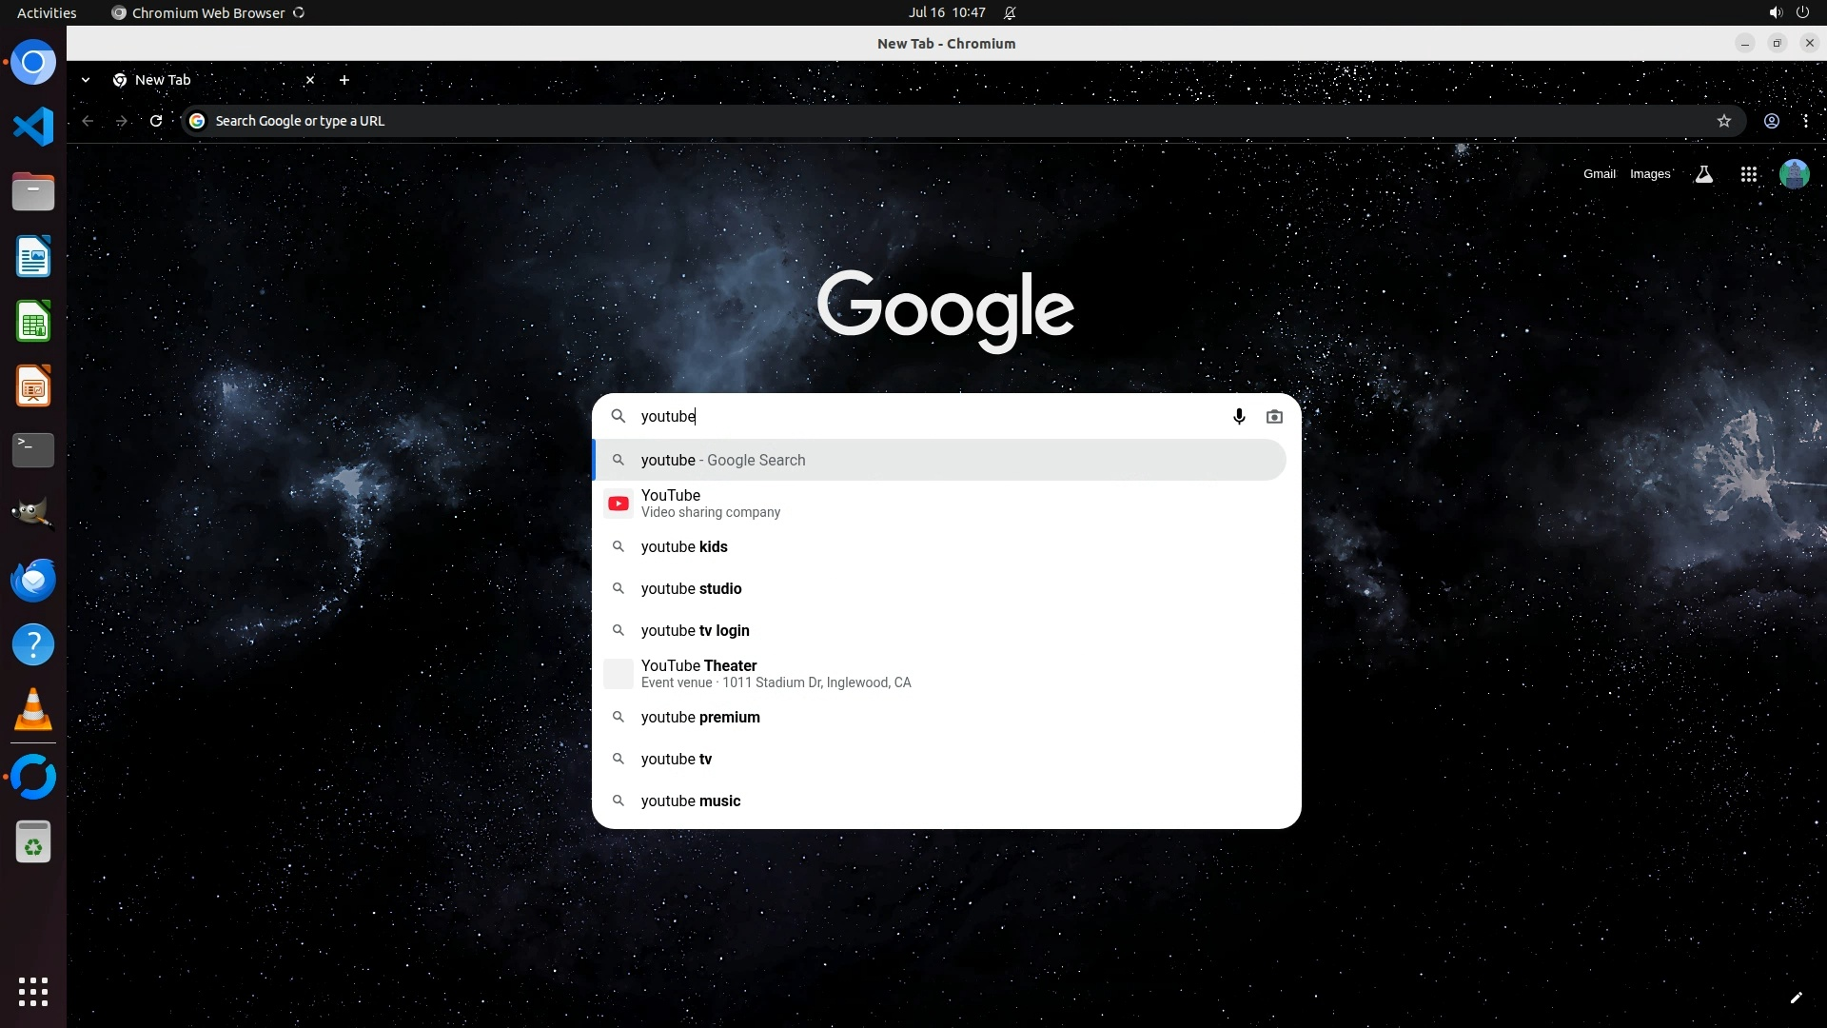Choose the youtube music suggestion
Viewport: 1827px width, 1028px height.
[690, 801]
